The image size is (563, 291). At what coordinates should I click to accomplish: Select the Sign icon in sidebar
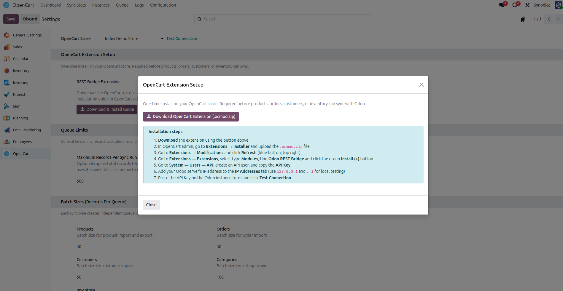7,106
